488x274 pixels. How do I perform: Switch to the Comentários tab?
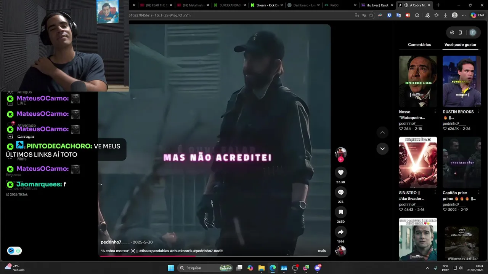pos(419,45)
